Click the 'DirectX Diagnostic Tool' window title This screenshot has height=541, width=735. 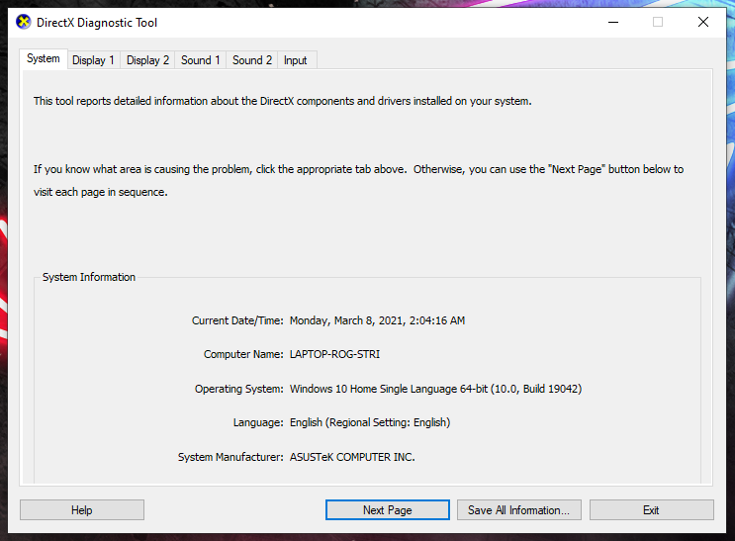point(97,23)
